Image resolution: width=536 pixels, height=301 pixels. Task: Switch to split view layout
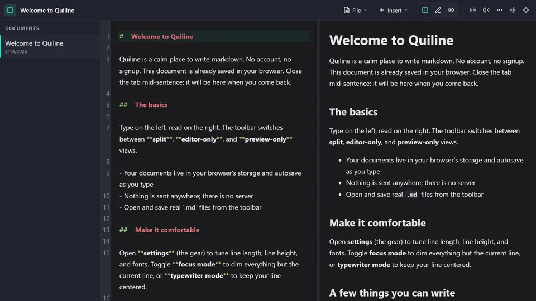(425, 10)
